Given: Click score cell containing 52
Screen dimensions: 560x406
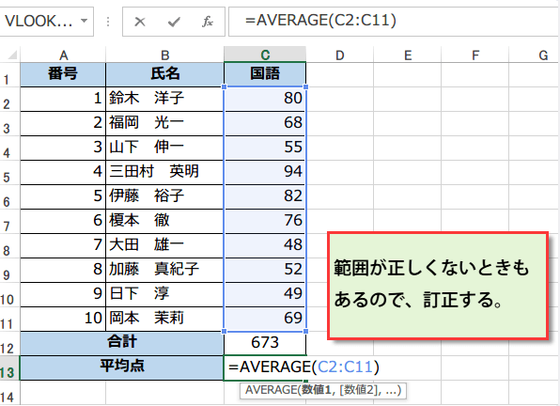Looking at the screenshot, I should click(265, 271).
